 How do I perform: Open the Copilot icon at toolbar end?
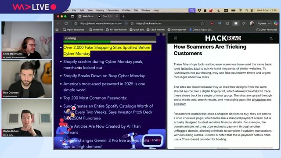click(x=276, y=23)
